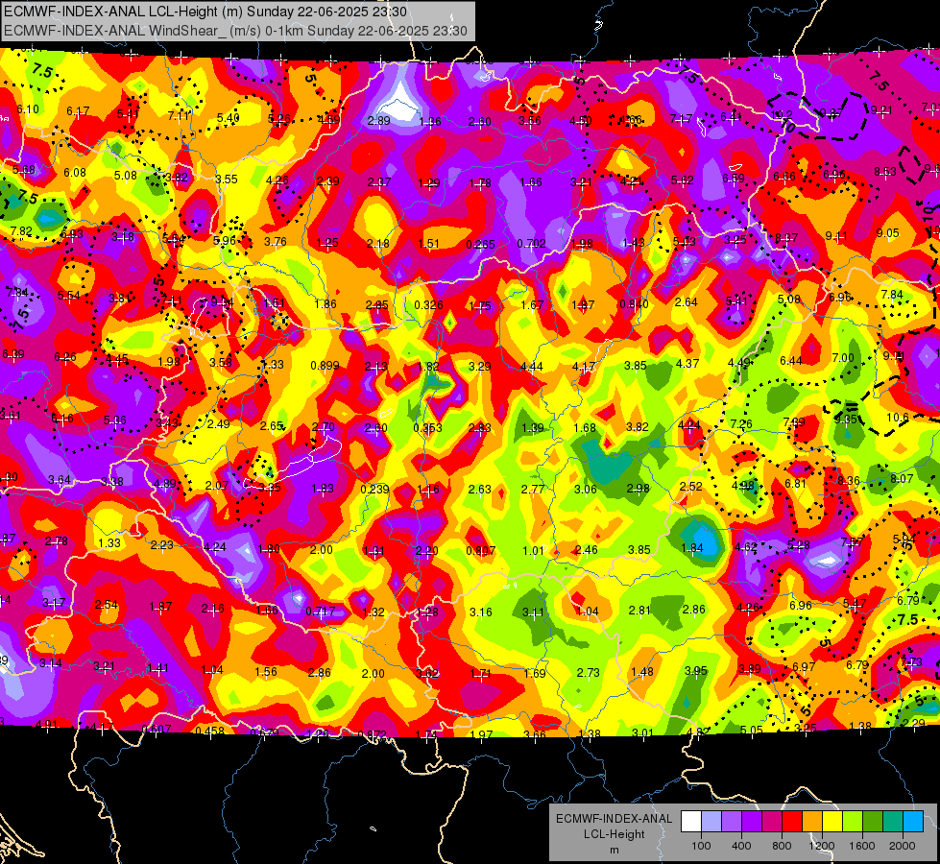This screenshot has width=940, height=864.
Task: Pick the orange legend color swatch
Action: pyautogui.click(x=812, y=822)
